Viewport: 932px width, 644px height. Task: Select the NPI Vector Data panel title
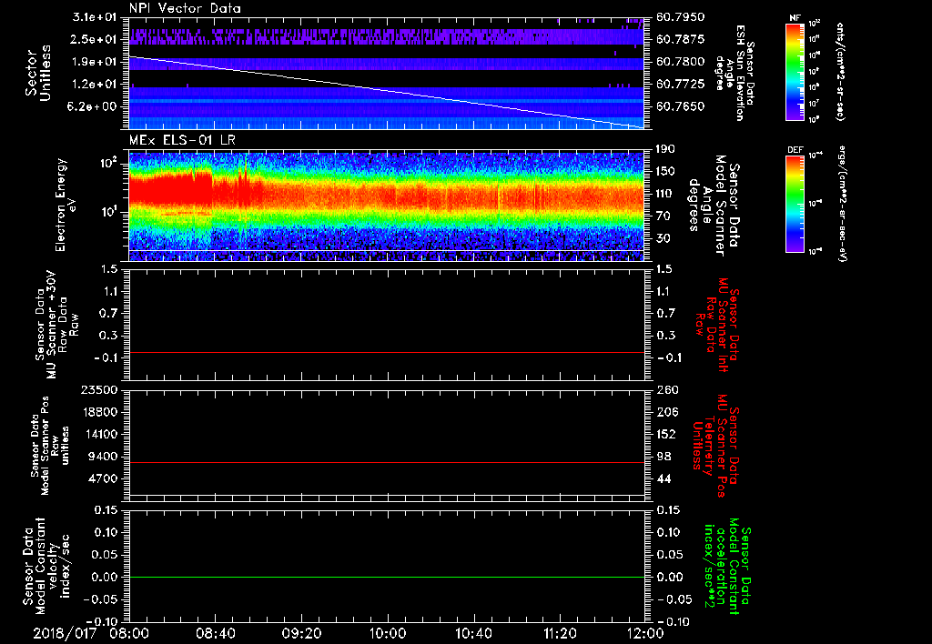point(185,7)
